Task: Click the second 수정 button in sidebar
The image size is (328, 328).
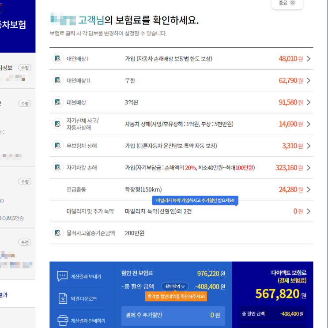Action: pos(25,103)
